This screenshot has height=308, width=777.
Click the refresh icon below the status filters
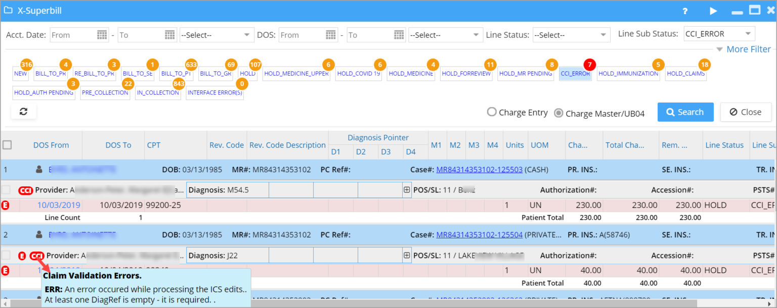pos(23,112)
